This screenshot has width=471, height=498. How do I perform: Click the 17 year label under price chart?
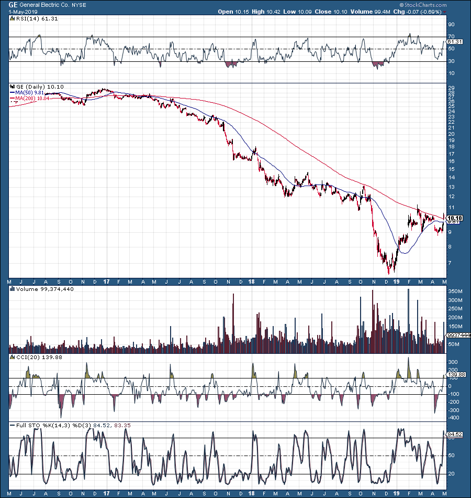[106, 282]
